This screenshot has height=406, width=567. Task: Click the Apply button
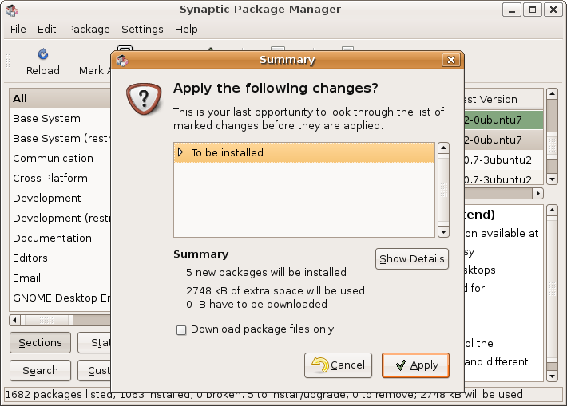click(415, 365)
